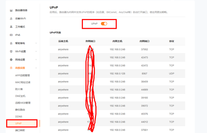Click 192.168.0.248 in port 44889 row
207x133 pixels.
pyautogui.click(x=117, y=90)
